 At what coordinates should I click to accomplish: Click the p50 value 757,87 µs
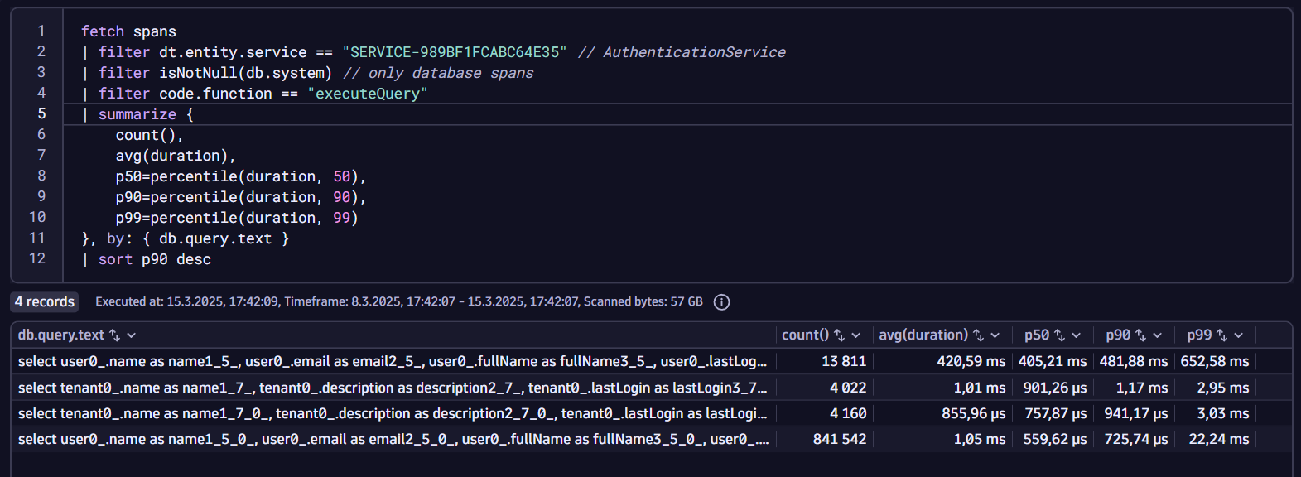1056,413
